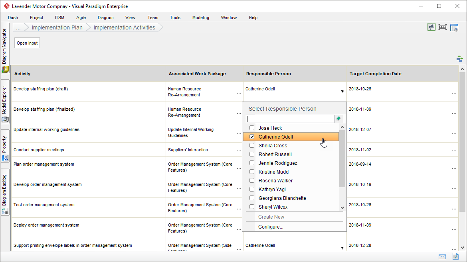Viewport: 467px width, 262px height.
Task: Check the Robert Russell checkbox
Action: pos(252,154)
